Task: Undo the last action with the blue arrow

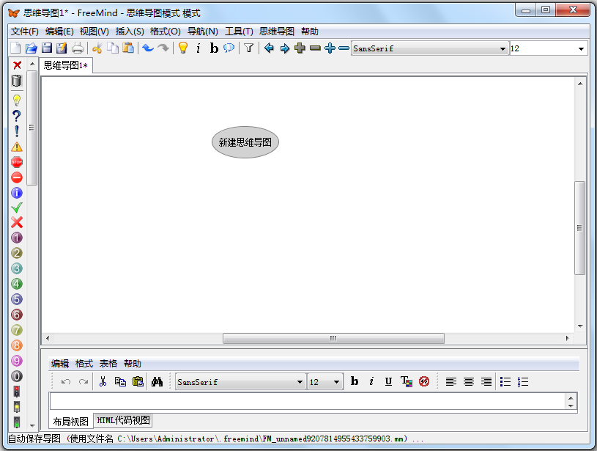Action: [x=148, y=48]
